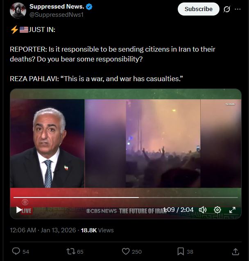Image resolution: width=249 pixels, height=261 pixels.
Task: Open the three-dot more options menu
Action: pos(238,9)
